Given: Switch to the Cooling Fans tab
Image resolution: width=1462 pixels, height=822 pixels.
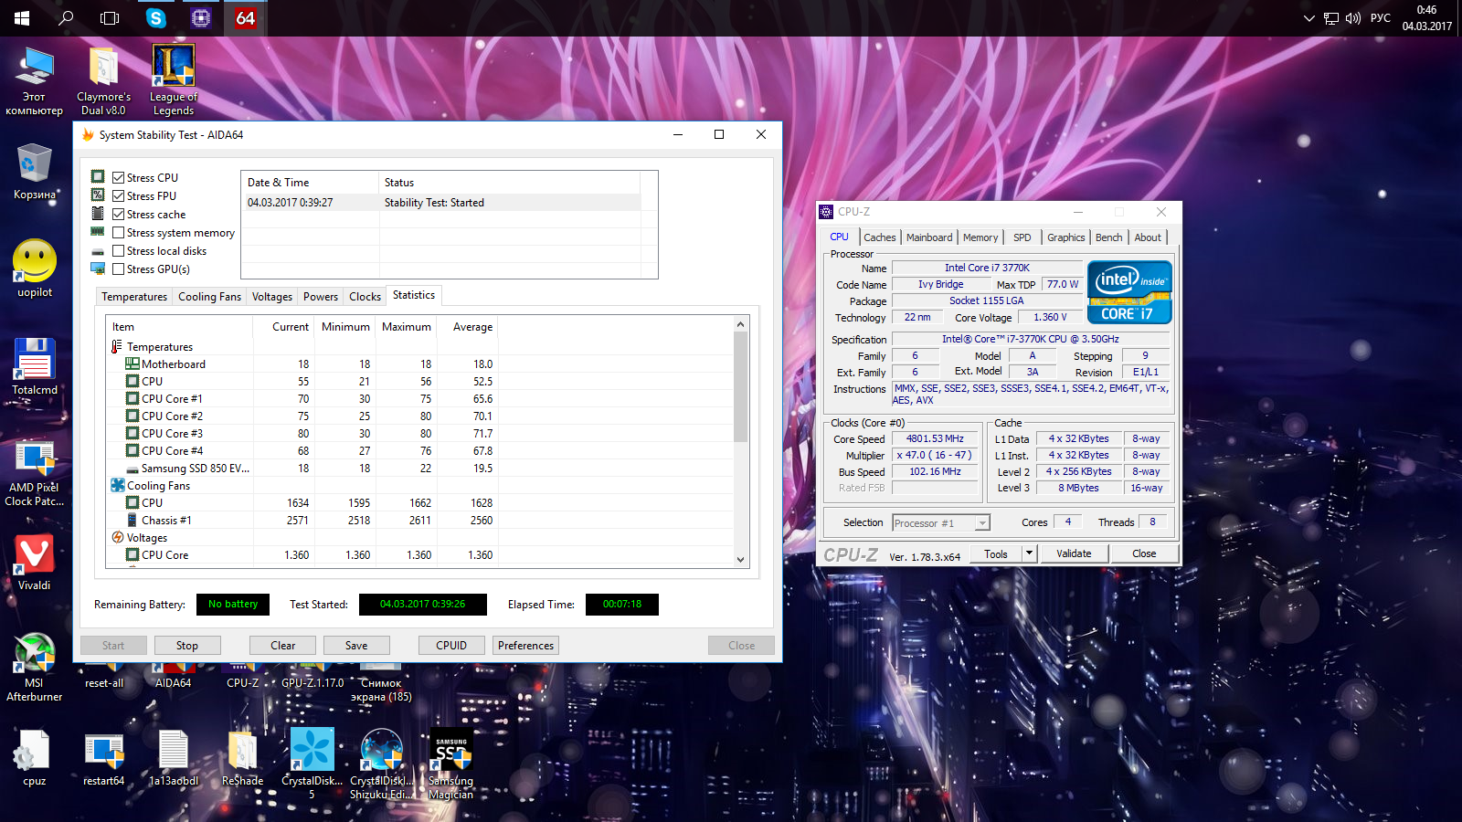Looking at the screenshot, I should tap(209, 297).
